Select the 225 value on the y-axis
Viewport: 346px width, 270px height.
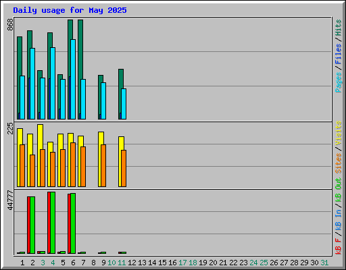click(10, 128)
